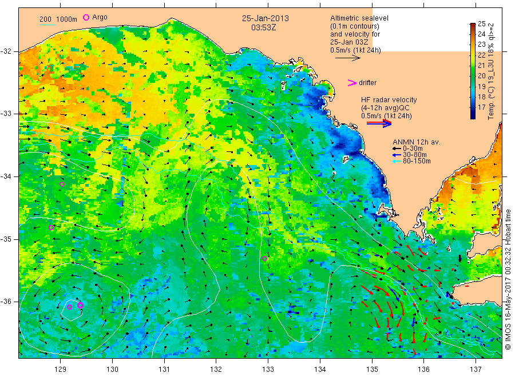
Task: Click the temperature colorbar axis title
Action: (x=491, y=71)
